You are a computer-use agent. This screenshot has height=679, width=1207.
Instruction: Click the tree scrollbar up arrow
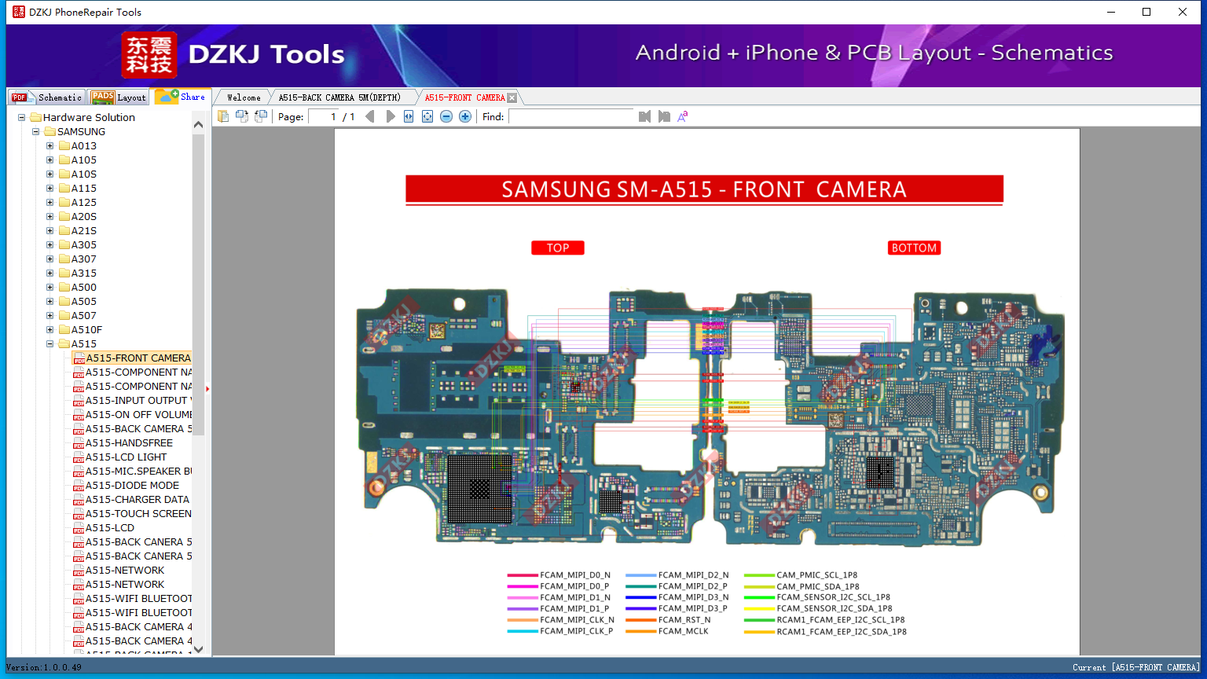[198, 124]
